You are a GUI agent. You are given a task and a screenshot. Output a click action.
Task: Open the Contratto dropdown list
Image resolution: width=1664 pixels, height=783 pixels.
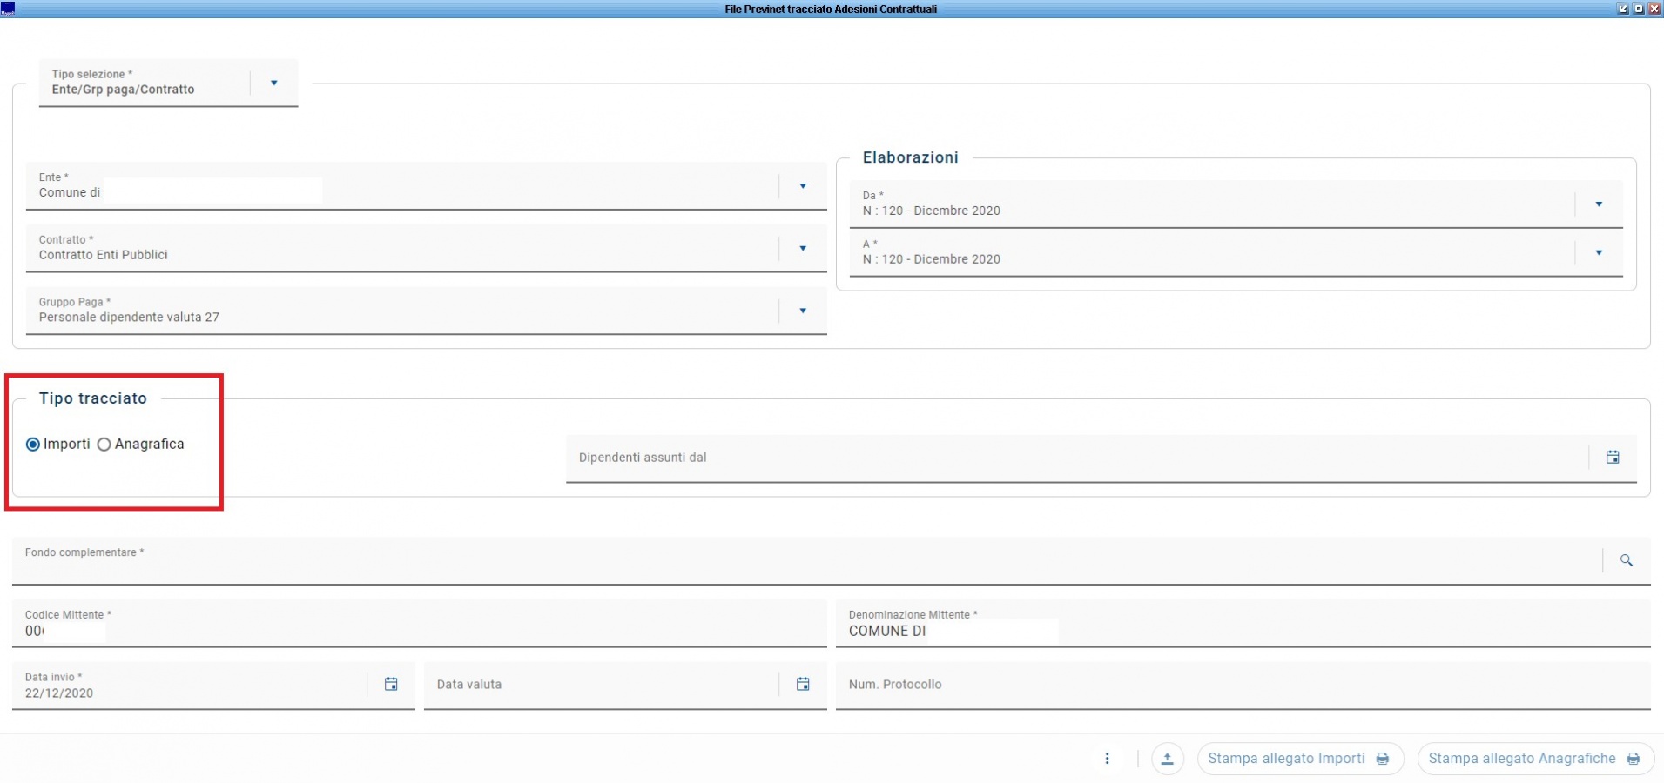[x=802, y=249]
